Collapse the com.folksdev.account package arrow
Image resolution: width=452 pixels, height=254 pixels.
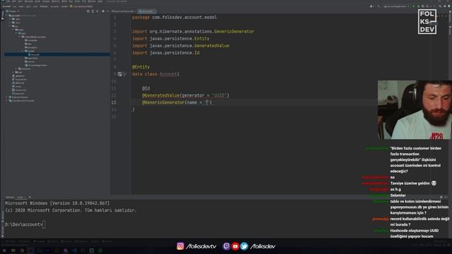coord(19,37)
